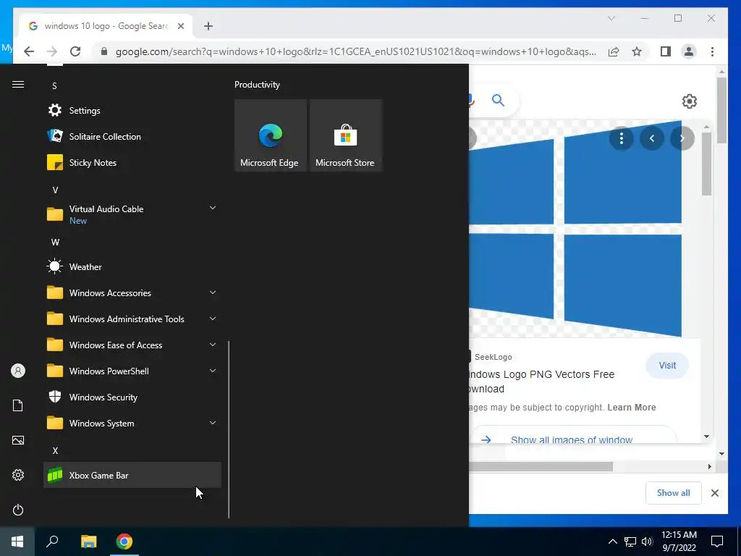
Task: Click the Windows logo image preview
Action: 575,228
